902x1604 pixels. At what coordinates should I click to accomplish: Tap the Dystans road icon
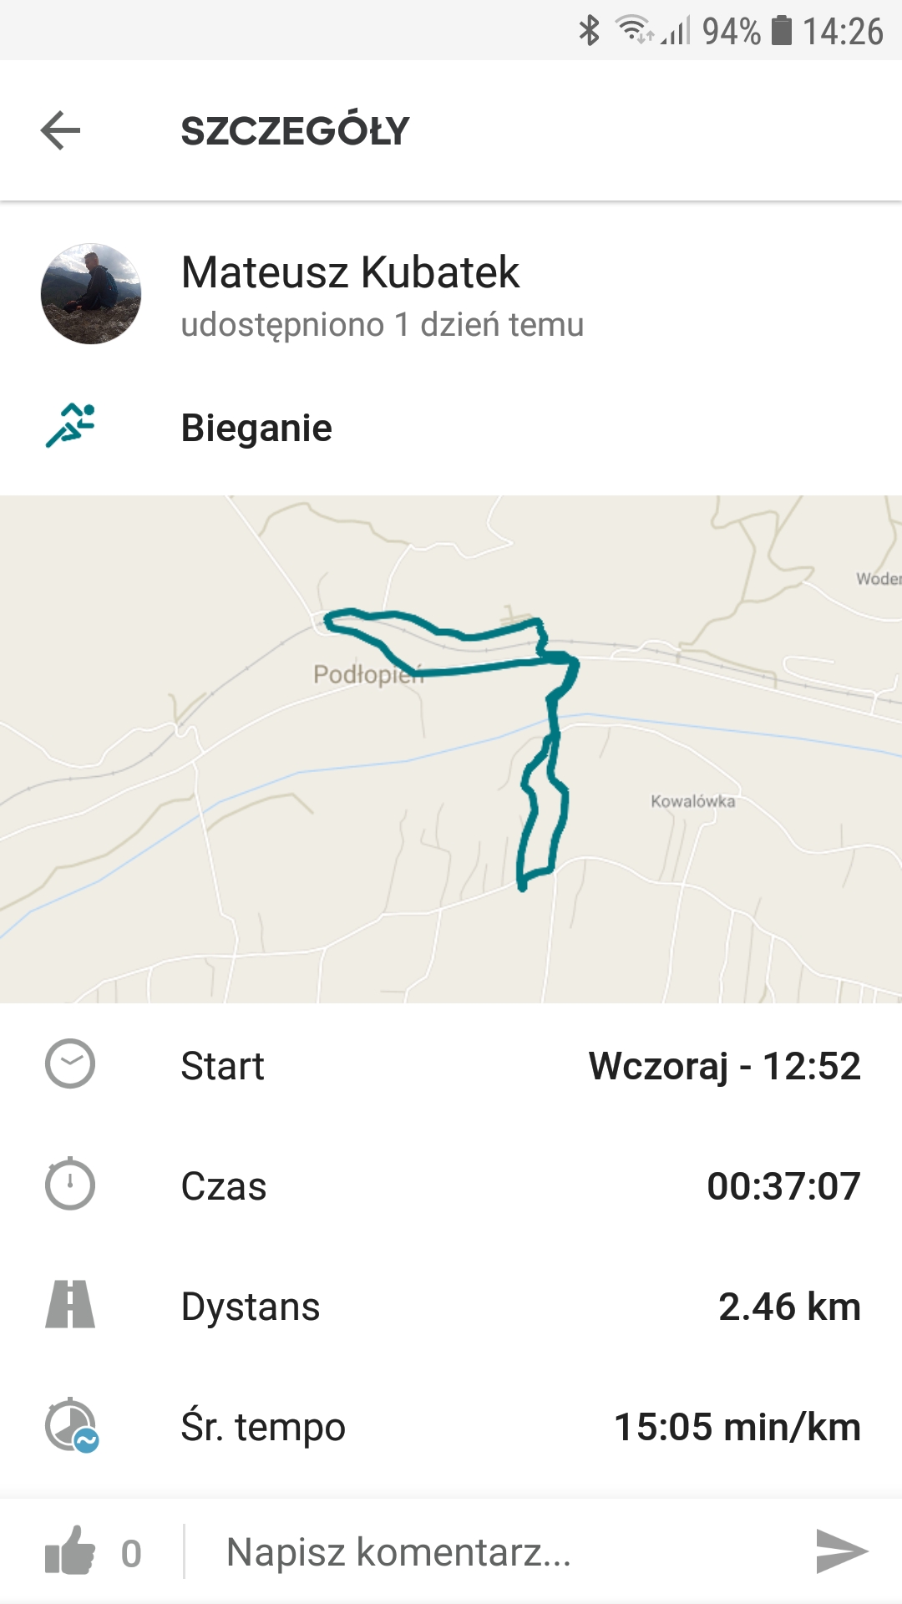coord(70,1305)
